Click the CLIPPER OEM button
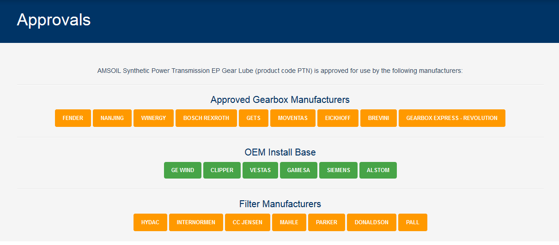 [222, 170]
